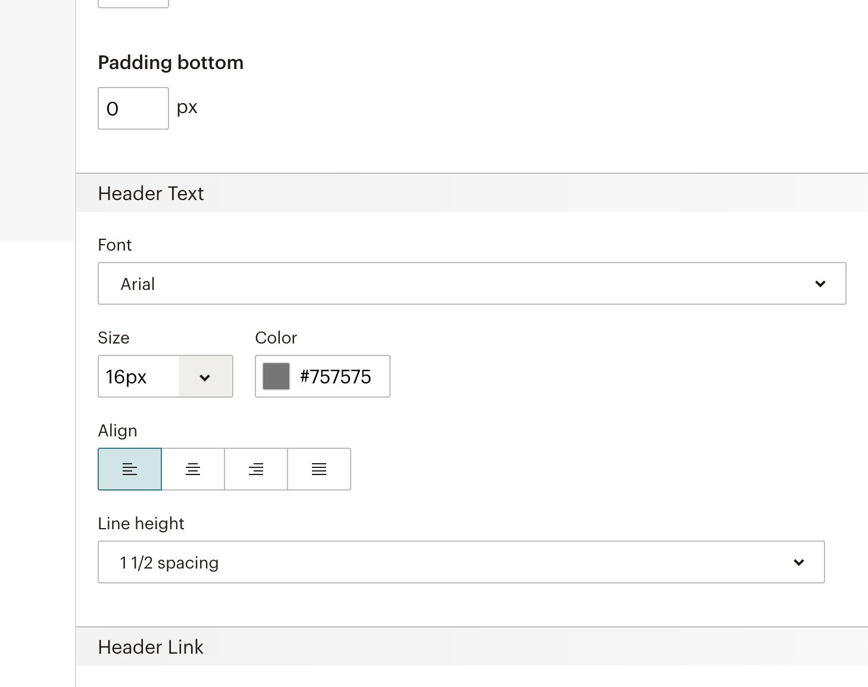Screen dimensions: 868x687
Task: Click the Line height label
Action: [141, 524]
